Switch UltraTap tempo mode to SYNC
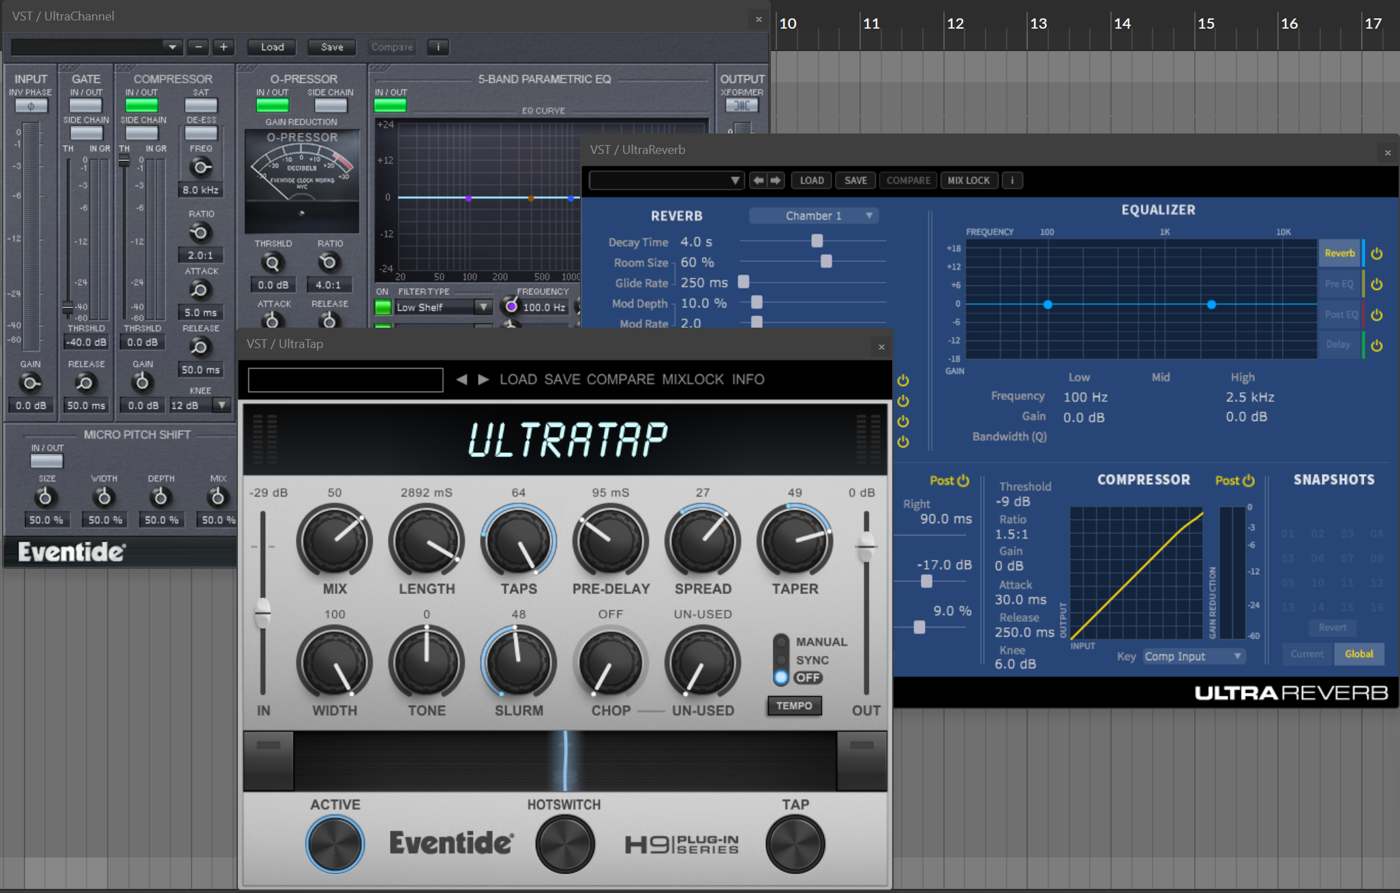1400x893 pixels. pos(780,659)
